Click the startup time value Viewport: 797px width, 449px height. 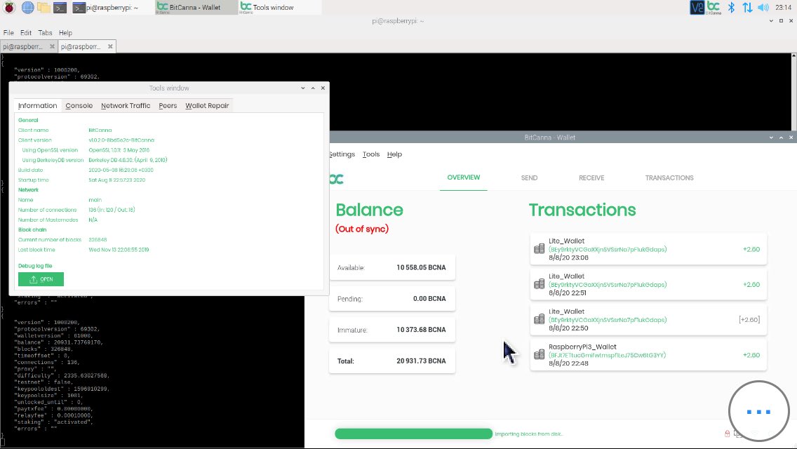[117, 180]
